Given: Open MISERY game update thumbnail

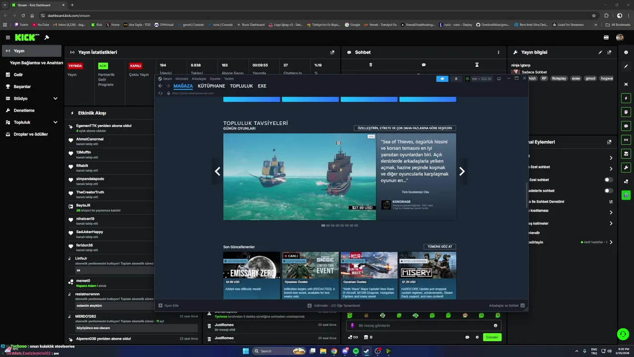Looking at the screenshot, I should (427, 265).
